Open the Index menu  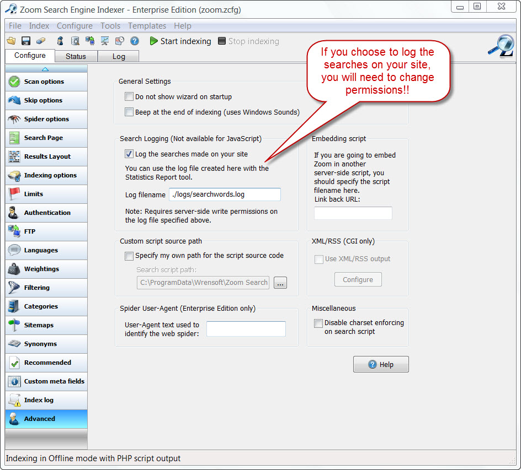tap(39, 26)
